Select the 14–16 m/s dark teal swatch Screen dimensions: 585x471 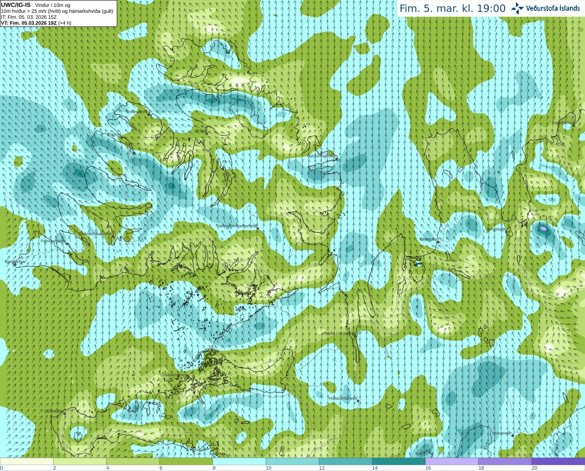tap(399, 461)
